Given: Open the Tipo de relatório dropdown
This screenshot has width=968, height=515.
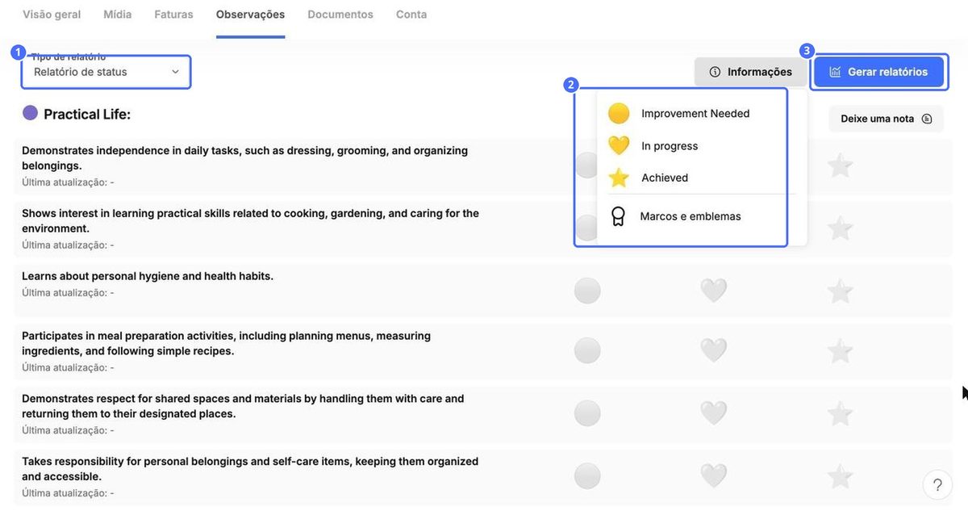Looking at the screenshot, I should tap(106, 72).
